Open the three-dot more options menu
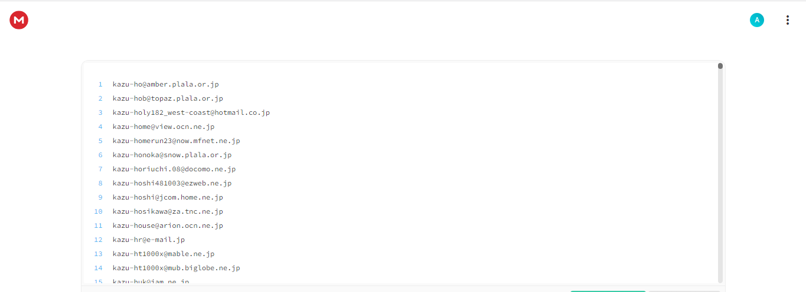806x292 pixels. 787,20
